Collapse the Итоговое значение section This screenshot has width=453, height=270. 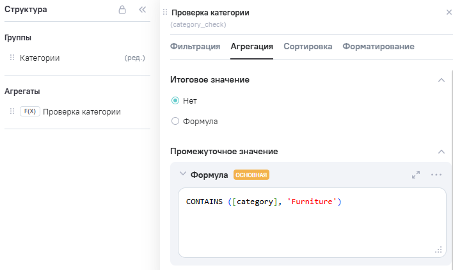click(441, 80)
